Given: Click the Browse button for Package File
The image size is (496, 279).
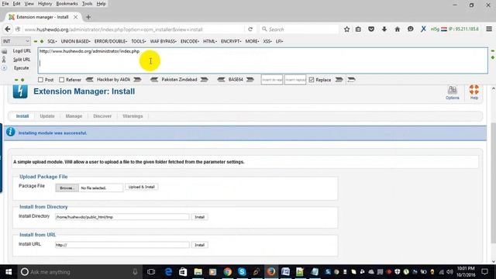Looking at the screenshot, I should point(67,188).
